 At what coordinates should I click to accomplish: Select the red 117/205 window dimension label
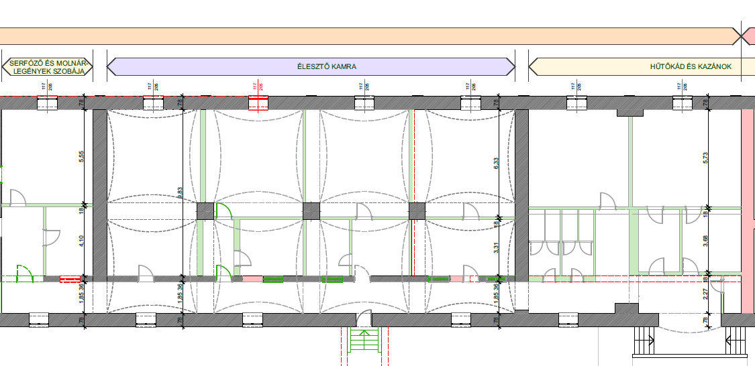coord(258,86)
